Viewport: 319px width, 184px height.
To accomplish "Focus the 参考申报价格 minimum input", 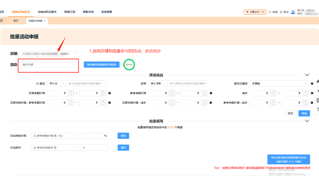I will (159, 93).
